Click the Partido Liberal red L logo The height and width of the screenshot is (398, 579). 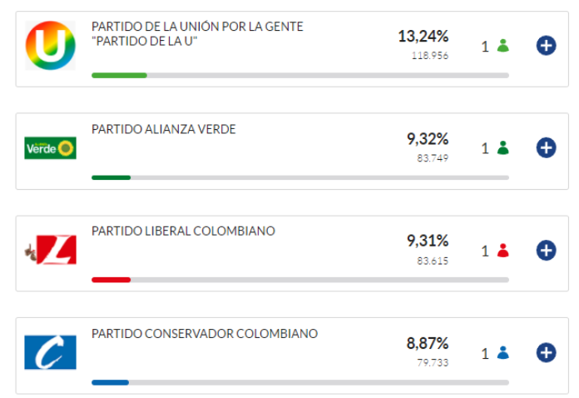50,250
